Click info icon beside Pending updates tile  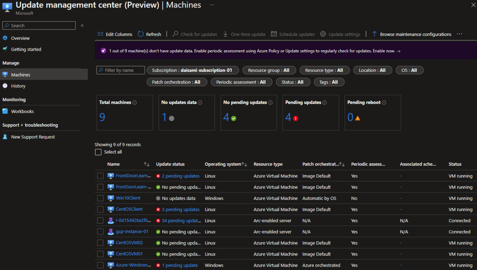click(324, 102)
